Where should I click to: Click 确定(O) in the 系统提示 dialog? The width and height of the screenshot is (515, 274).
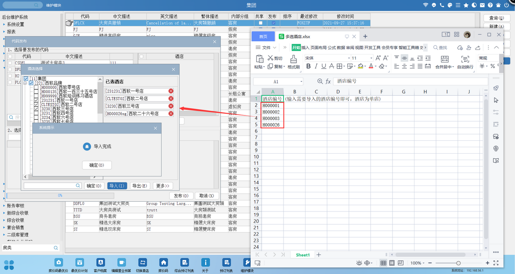(x=97, y=165)
